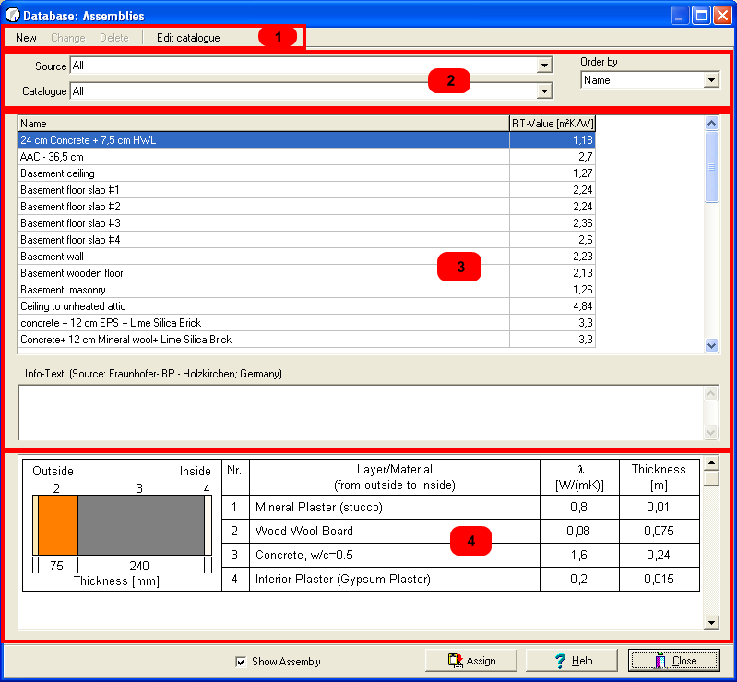This screenshot has height=682, width=737.
Task: Select 24 cm Concrete + 7,5 cm HWL
Action: tap(306, 139)
